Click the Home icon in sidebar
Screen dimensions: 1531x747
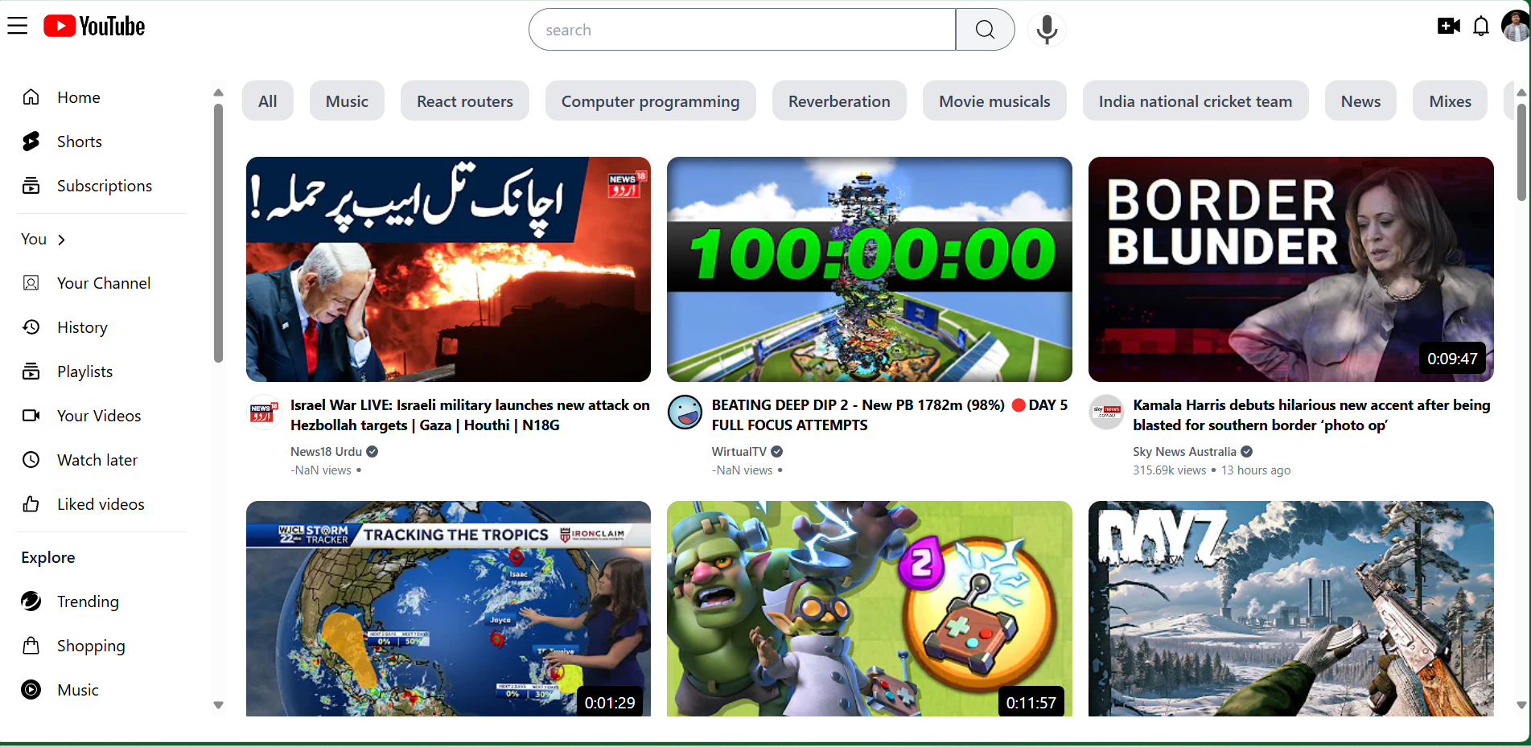tap(31, 97)
